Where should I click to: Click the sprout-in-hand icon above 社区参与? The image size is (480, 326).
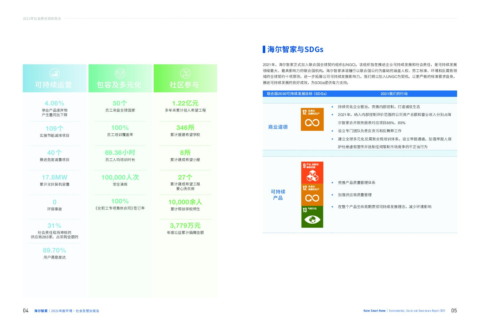[x=185, y=73]
